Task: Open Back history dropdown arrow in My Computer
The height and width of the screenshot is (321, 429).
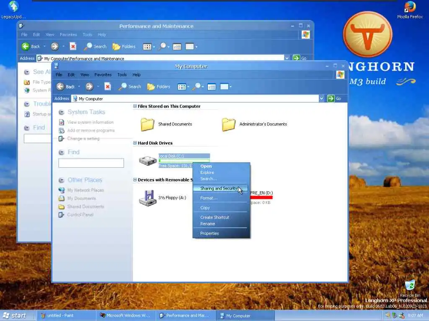Action: click(79, 87)
